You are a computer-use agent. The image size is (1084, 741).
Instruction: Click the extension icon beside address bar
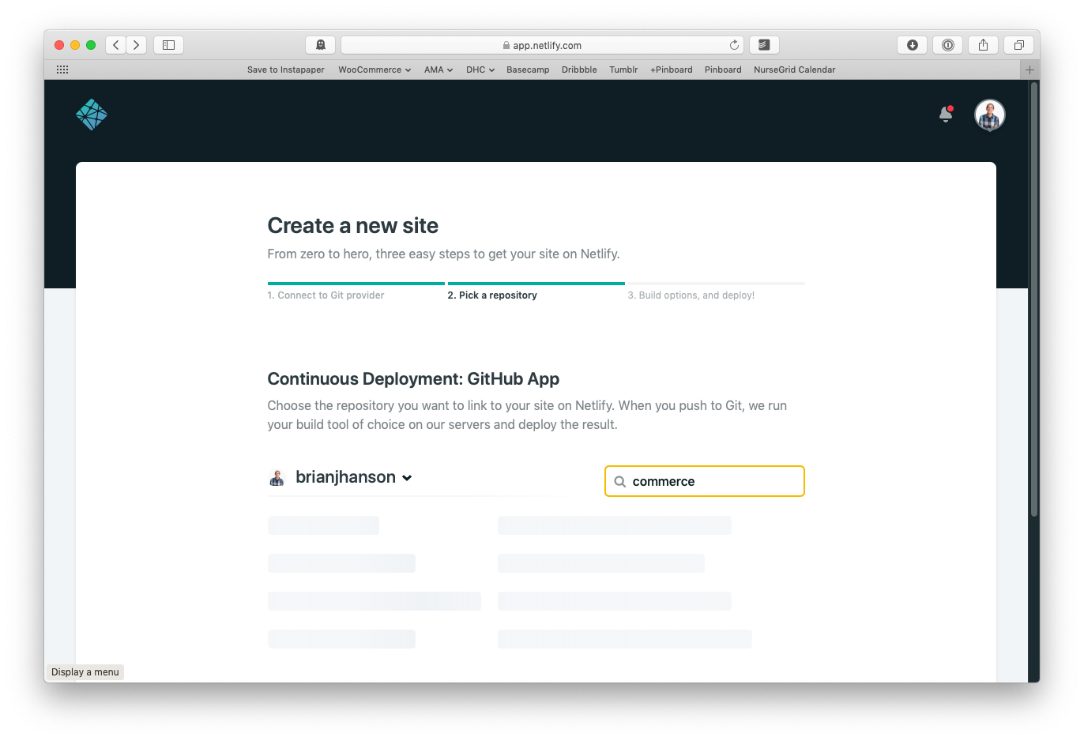click(x=764, y=45)
